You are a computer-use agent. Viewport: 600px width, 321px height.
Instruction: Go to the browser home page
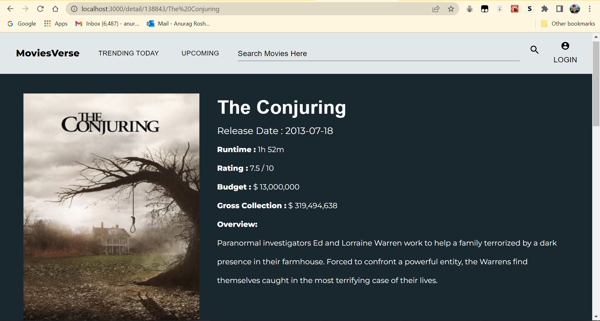click(x=55, y=9)
